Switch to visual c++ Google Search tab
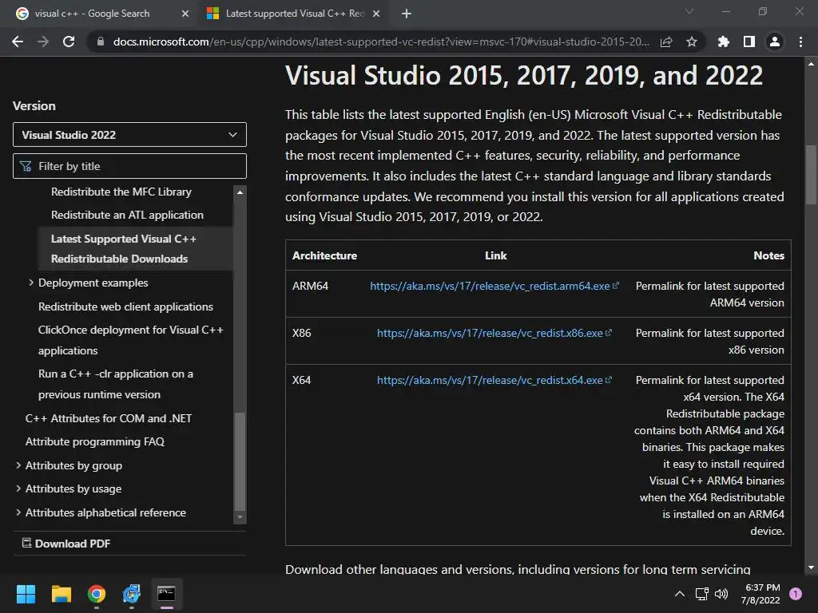 coord(92,14)
